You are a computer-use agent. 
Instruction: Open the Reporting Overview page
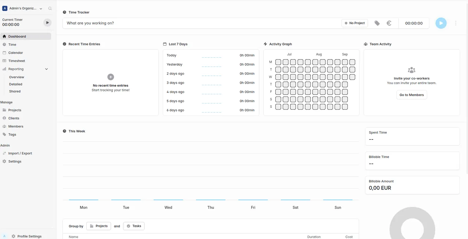click(x=16, y=77)
